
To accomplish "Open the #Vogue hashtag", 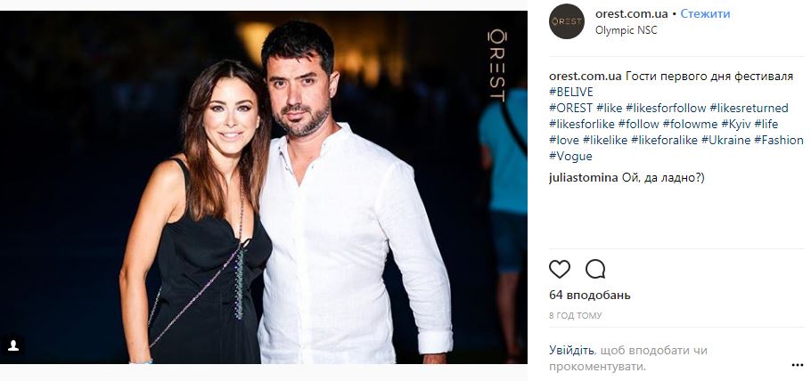I will pos(570,157).
